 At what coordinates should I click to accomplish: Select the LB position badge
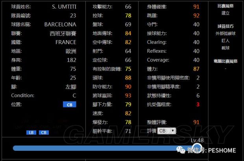(31, 133)
